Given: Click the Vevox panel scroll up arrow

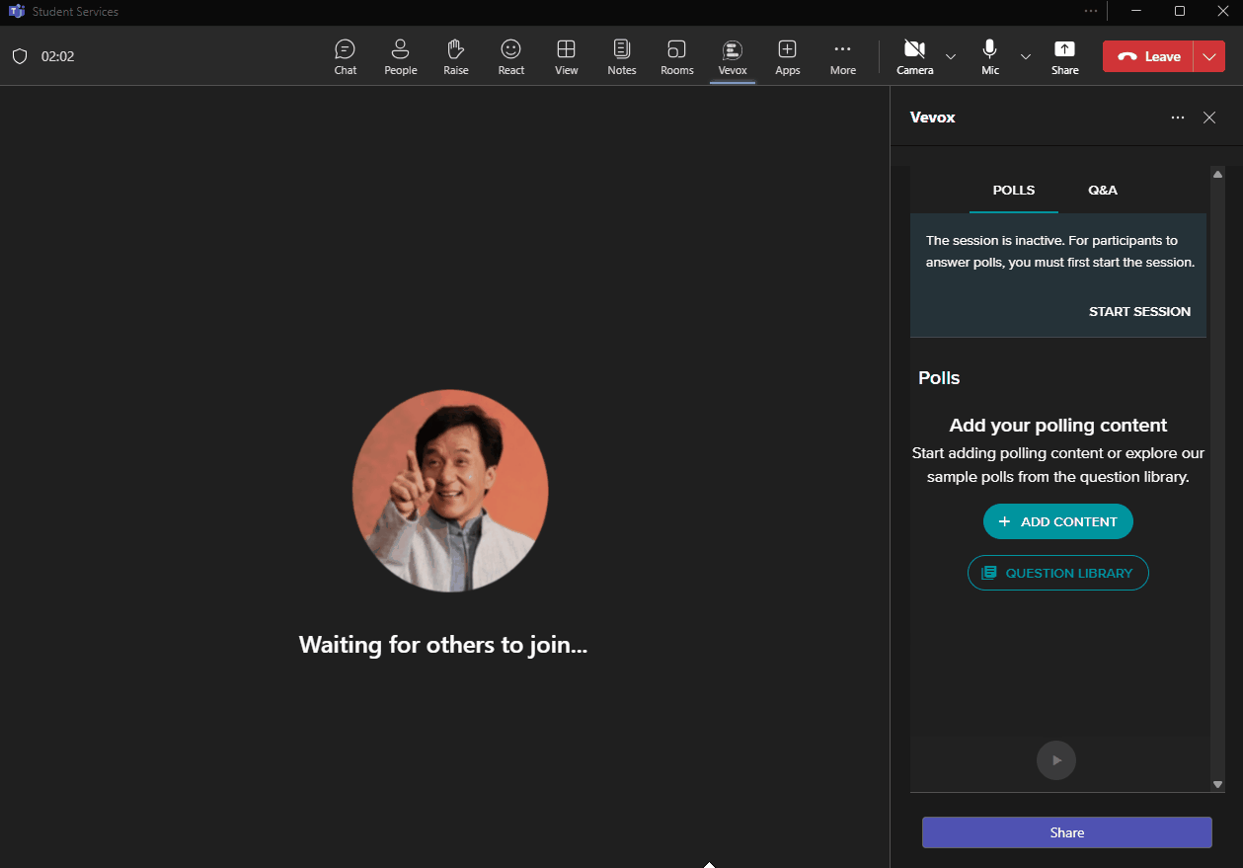Looking at the screenshot, I should click(1217, 175).
